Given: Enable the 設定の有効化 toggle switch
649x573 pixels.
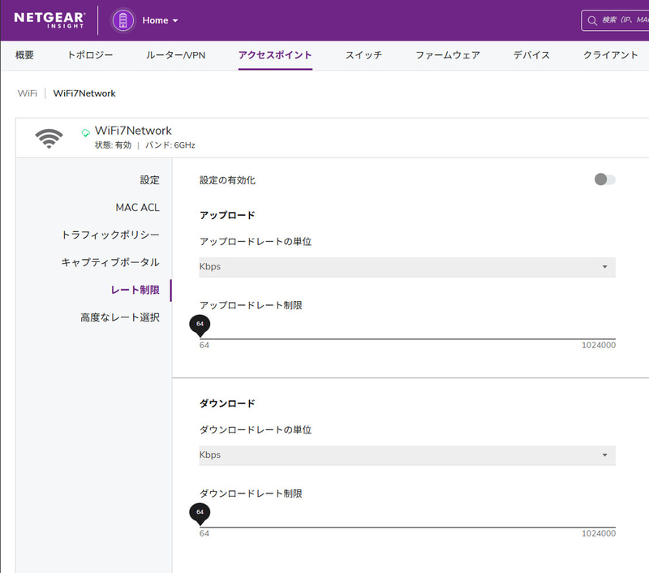Looking at the screenshot, I should 604,179.
